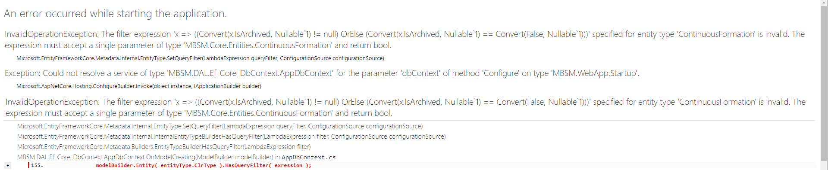Click the scrollbar up arrow
The height and width of the screenshot is (170, 828).
(x=824, y=3)
